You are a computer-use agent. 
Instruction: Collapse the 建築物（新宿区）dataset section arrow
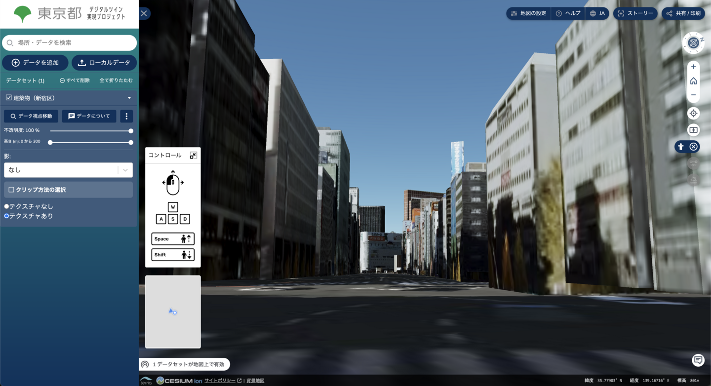coord(129,98)
